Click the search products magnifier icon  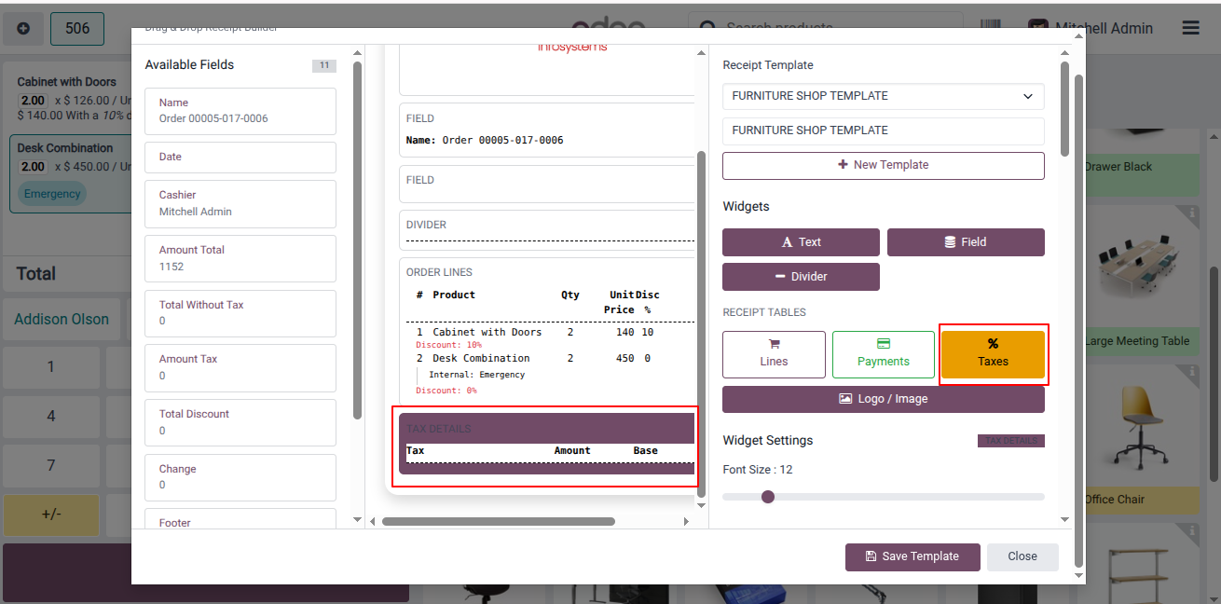708,28
